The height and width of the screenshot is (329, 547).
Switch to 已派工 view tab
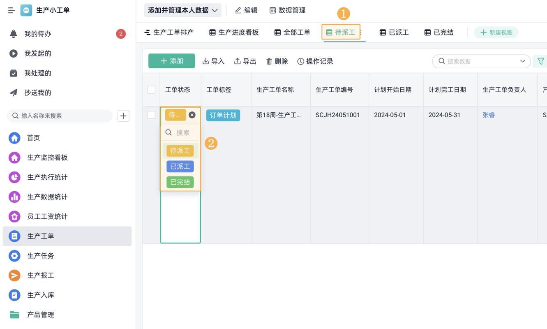394,32
